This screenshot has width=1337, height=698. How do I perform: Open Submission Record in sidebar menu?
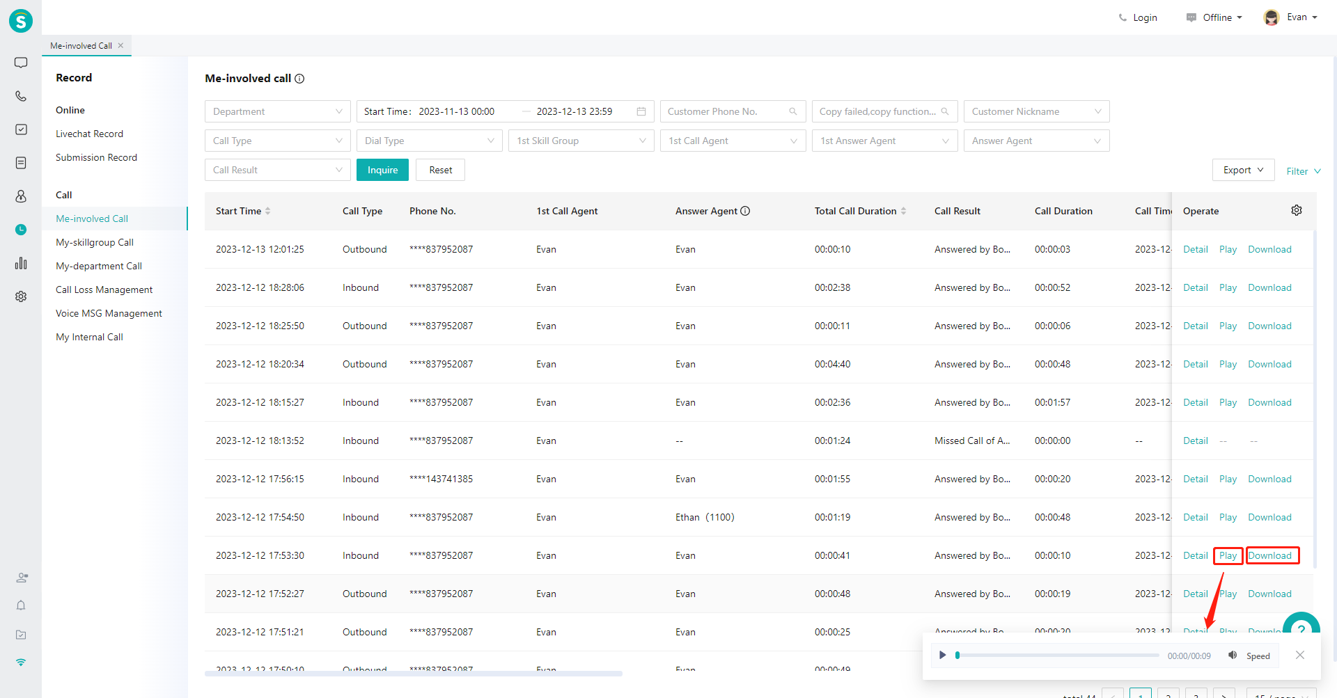tap(96, 157)
